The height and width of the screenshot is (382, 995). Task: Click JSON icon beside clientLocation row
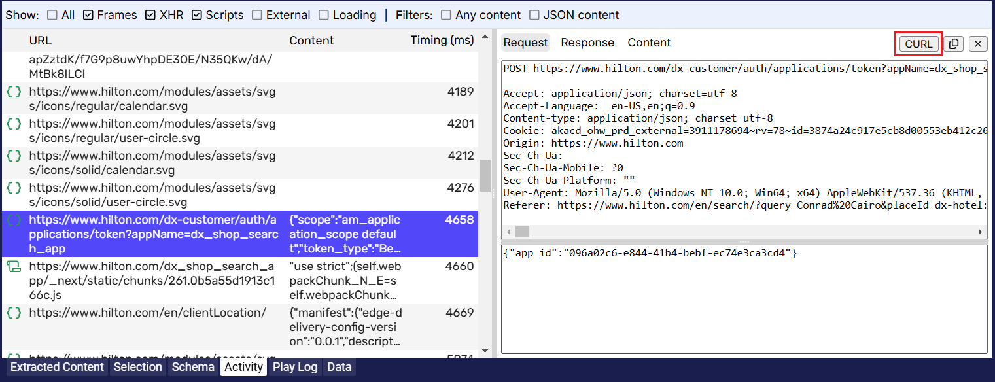[14, 313]
